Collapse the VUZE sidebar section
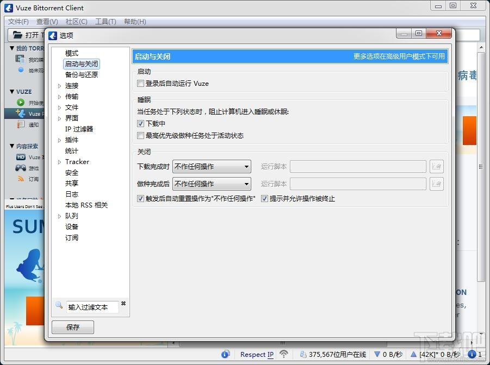The image size is (490, 365). coord(12,91)
